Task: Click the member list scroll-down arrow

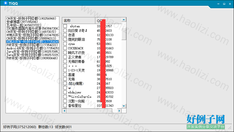Action: [124, 106]
